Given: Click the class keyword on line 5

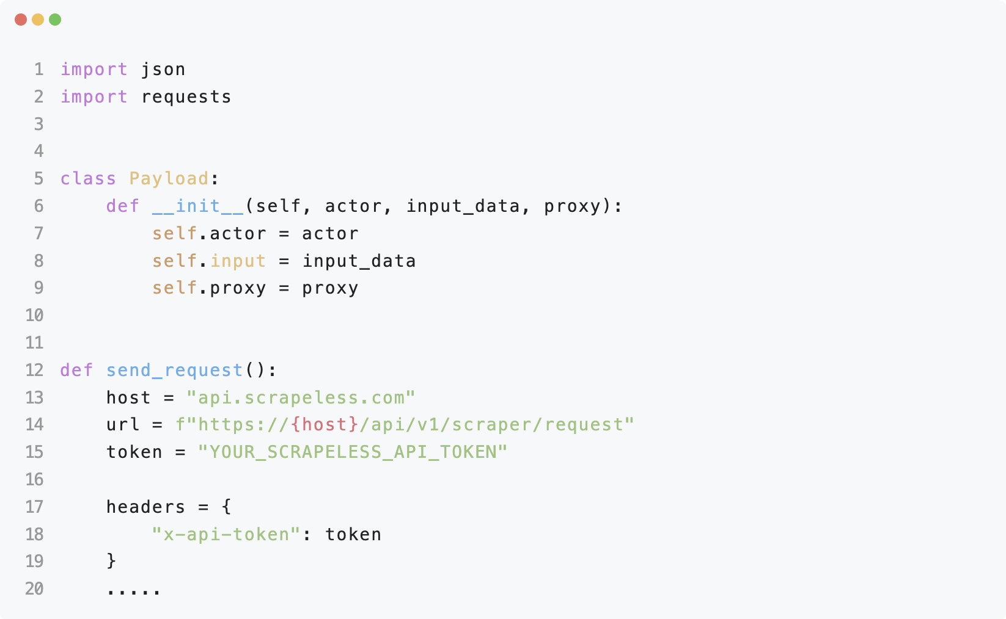Looking at the screenshot, I should pos(88,179).
